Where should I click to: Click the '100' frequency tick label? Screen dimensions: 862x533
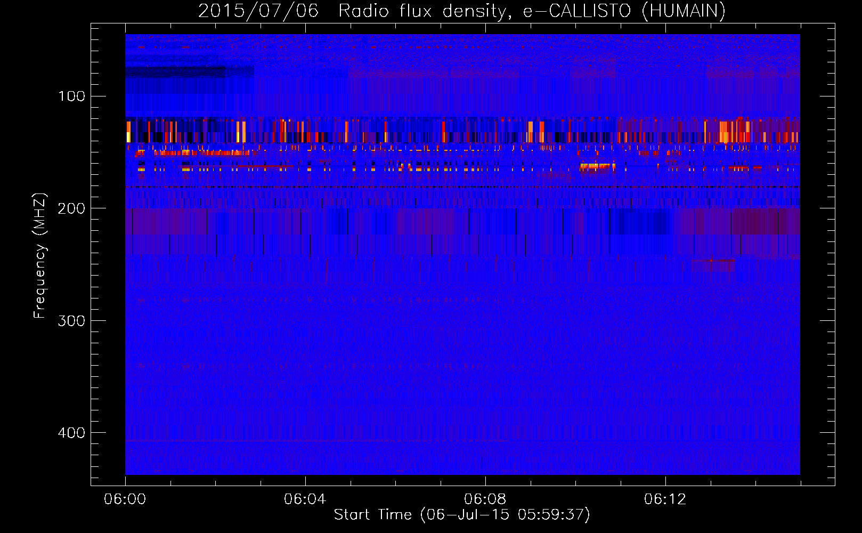72,96
